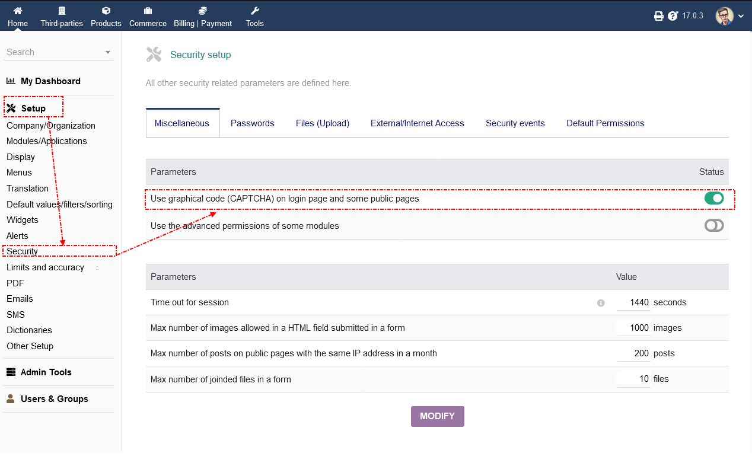Image resolution: width=752 pixels, height=463 pixels.
Task: Open the Search dropdown arrow
Action: point(108,53)
